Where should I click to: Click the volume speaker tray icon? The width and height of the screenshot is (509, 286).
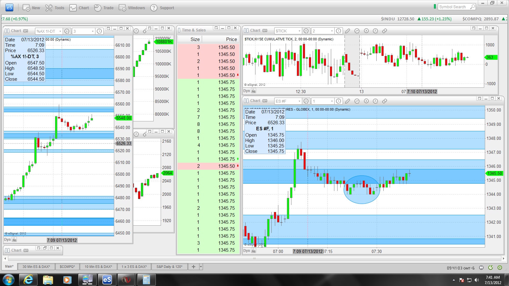click(x=476, y=280)
